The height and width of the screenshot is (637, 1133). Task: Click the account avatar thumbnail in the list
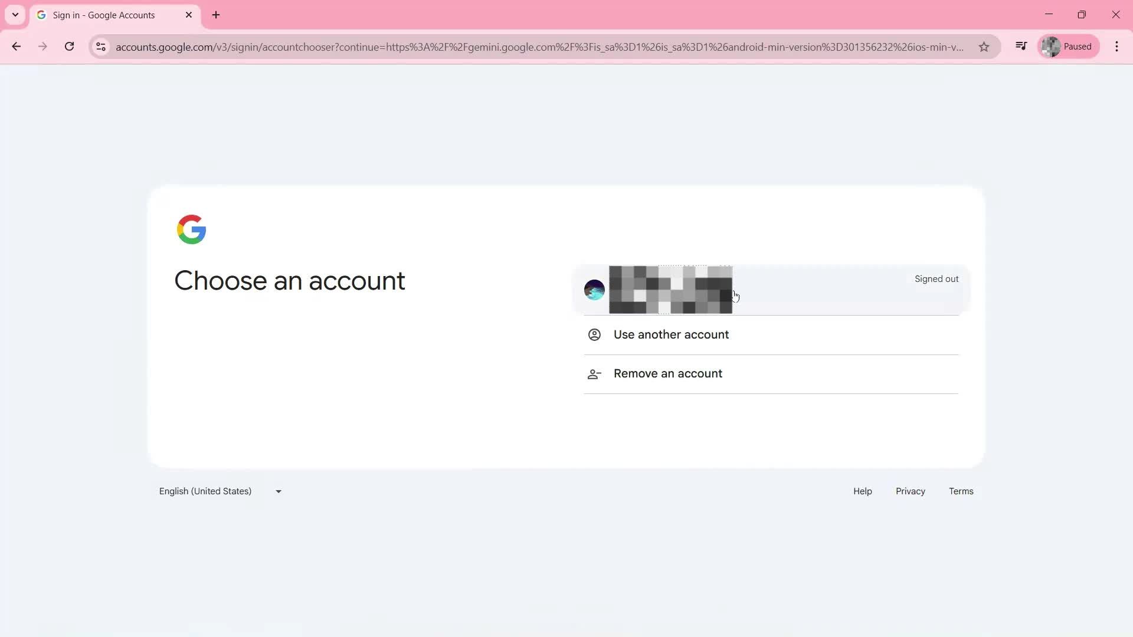[x=594, y=290]
